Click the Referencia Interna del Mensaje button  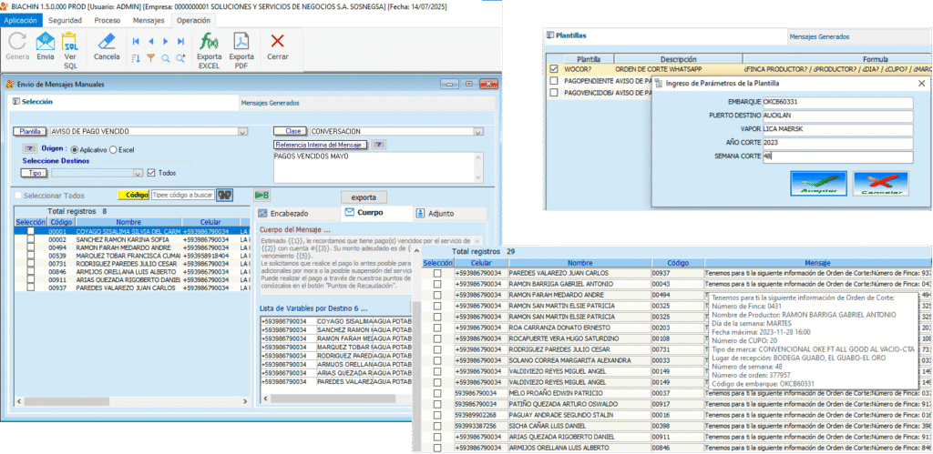click(322, 145)
